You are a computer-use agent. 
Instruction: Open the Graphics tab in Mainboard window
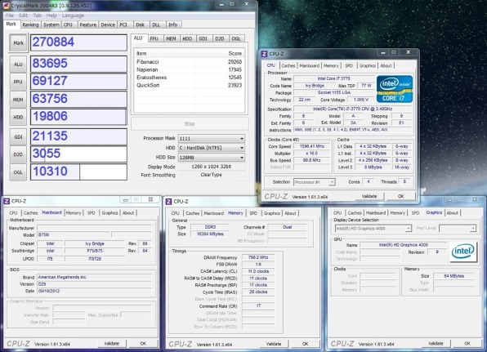tap(110, 213)
